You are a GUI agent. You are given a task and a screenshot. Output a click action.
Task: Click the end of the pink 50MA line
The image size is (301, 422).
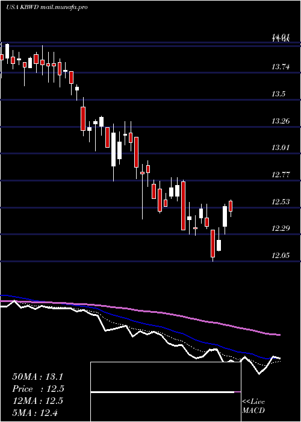pyautogui.click(x=279, y=335)
